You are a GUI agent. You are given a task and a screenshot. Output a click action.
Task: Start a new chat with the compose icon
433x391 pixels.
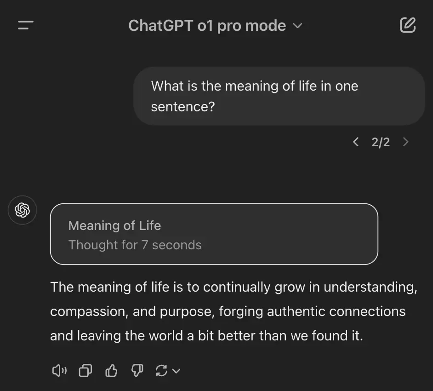point(407,25)
